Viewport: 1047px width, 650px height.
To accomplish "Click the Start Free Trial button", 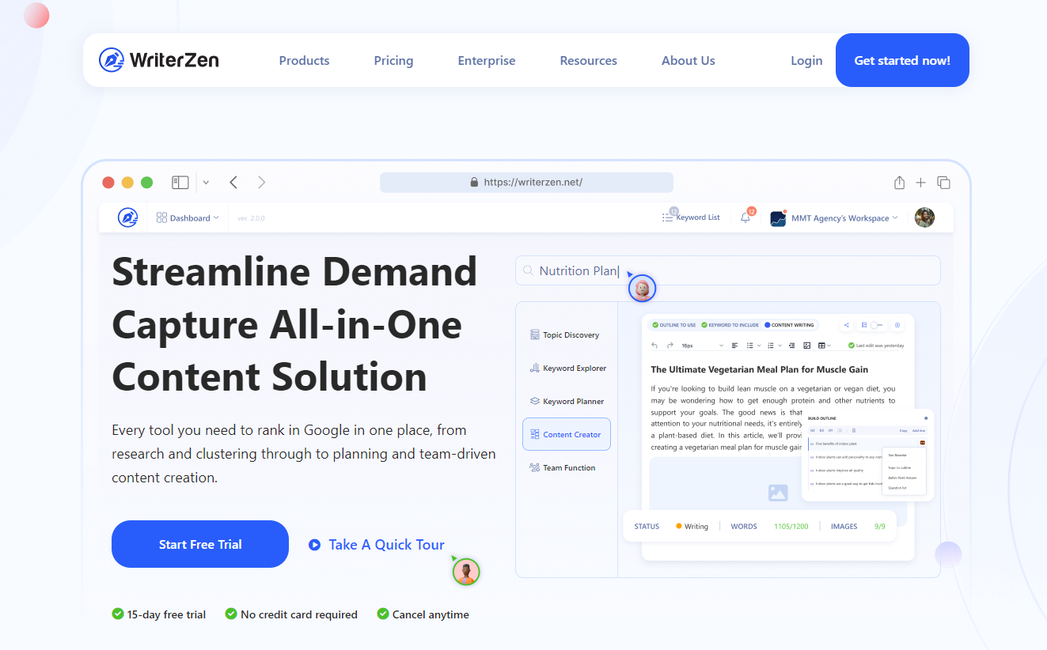I will 200,544.
